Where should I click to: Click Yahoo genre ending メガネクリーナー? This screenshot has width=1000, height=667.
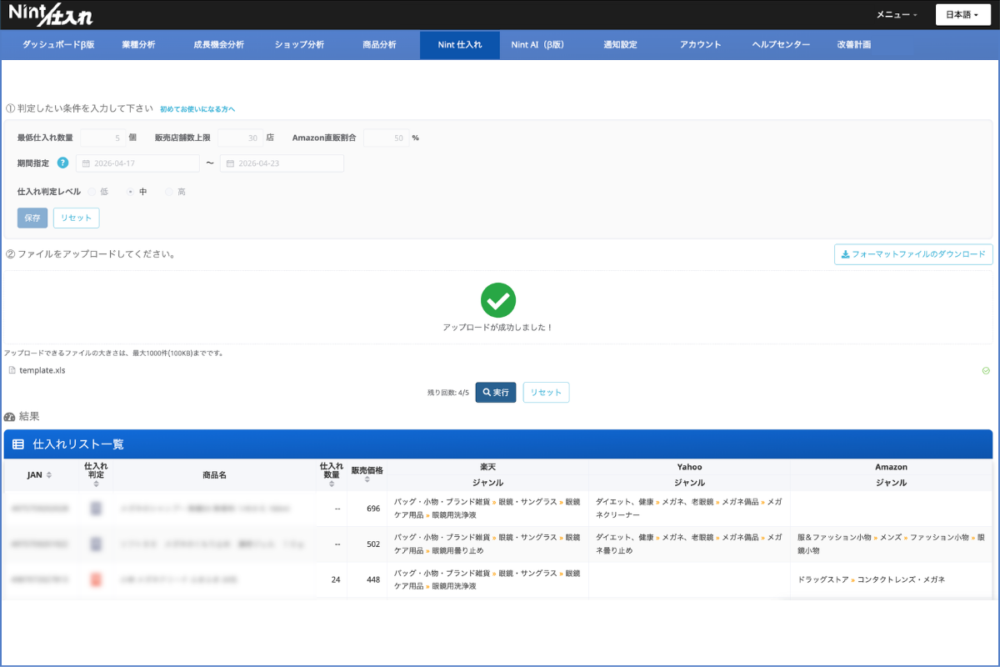coord(688,509)
